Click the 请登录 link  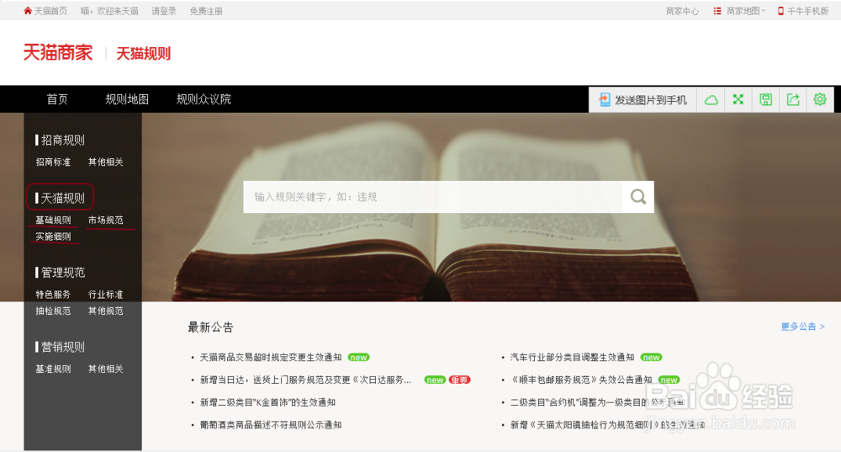pyautogui.click(x=164, y=11)
